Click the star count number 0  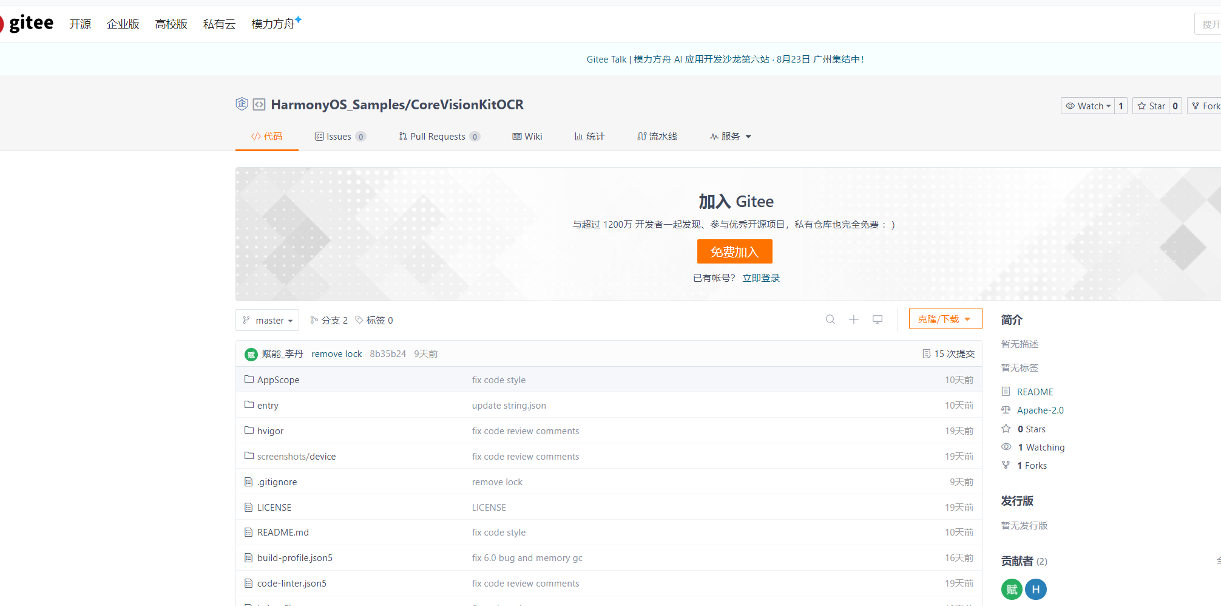[1175, 106]
